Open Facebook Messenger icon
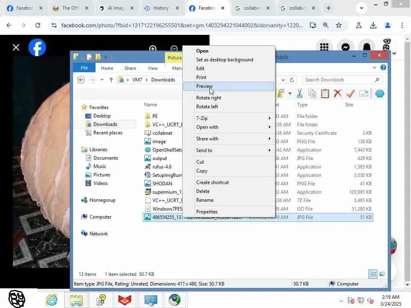 tap(346, 47)
